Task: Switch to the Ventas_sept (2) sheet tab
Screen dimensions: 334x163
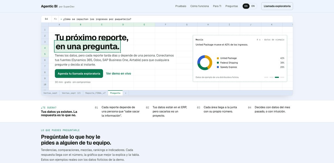Action: [x=71, y=93]
